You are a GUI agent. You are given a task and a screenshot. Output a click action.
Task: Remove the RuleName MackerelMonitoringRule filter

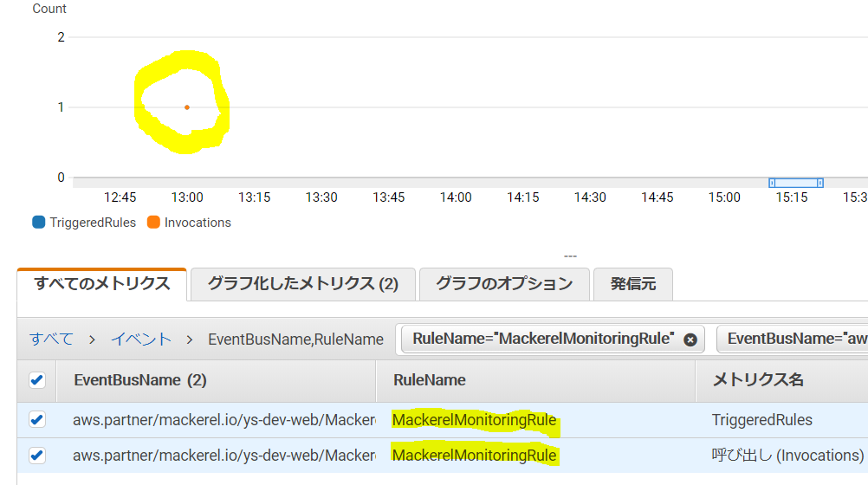(690, 340)
